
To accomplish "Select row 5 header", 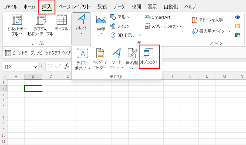I will [x=3, y=106].
